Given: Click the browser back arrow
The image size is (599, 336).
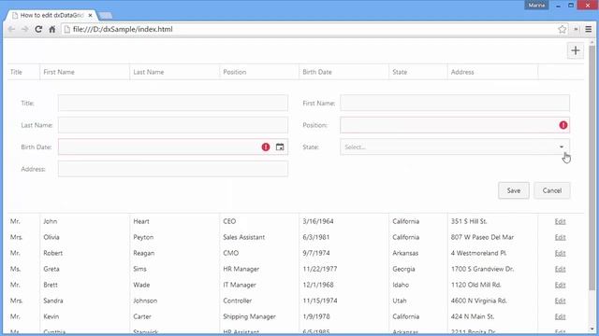Looking at the screenshot, I should tap(11, 29).
